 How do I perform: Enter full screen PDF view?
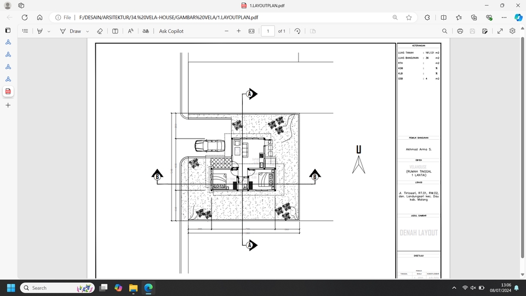500,31
